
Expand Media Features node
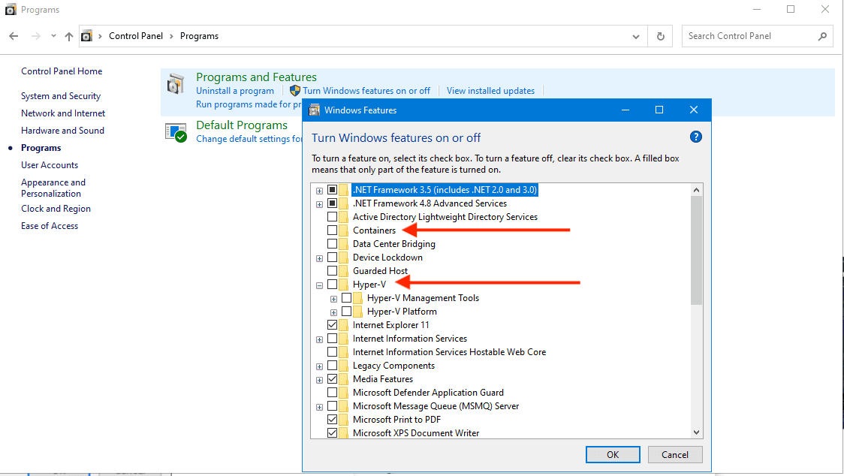[x=319, y=380]
